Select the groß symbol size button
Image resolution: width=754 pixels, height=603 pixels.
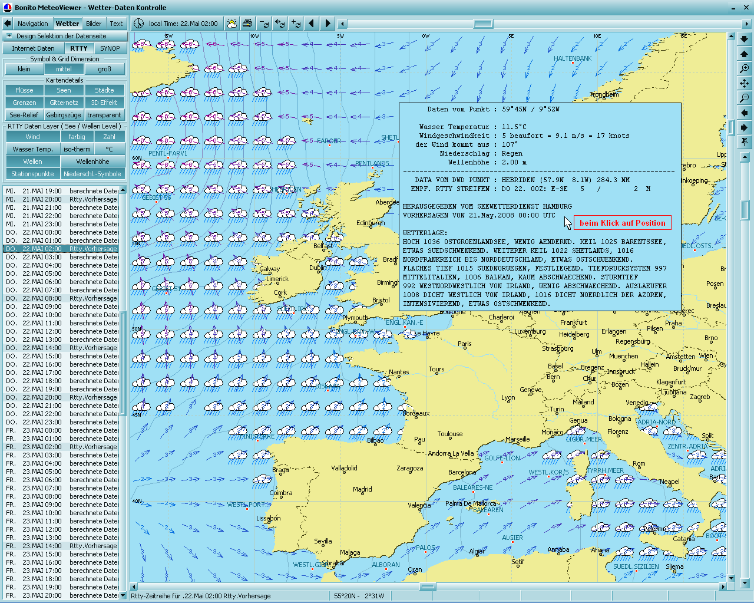(104, 69)
